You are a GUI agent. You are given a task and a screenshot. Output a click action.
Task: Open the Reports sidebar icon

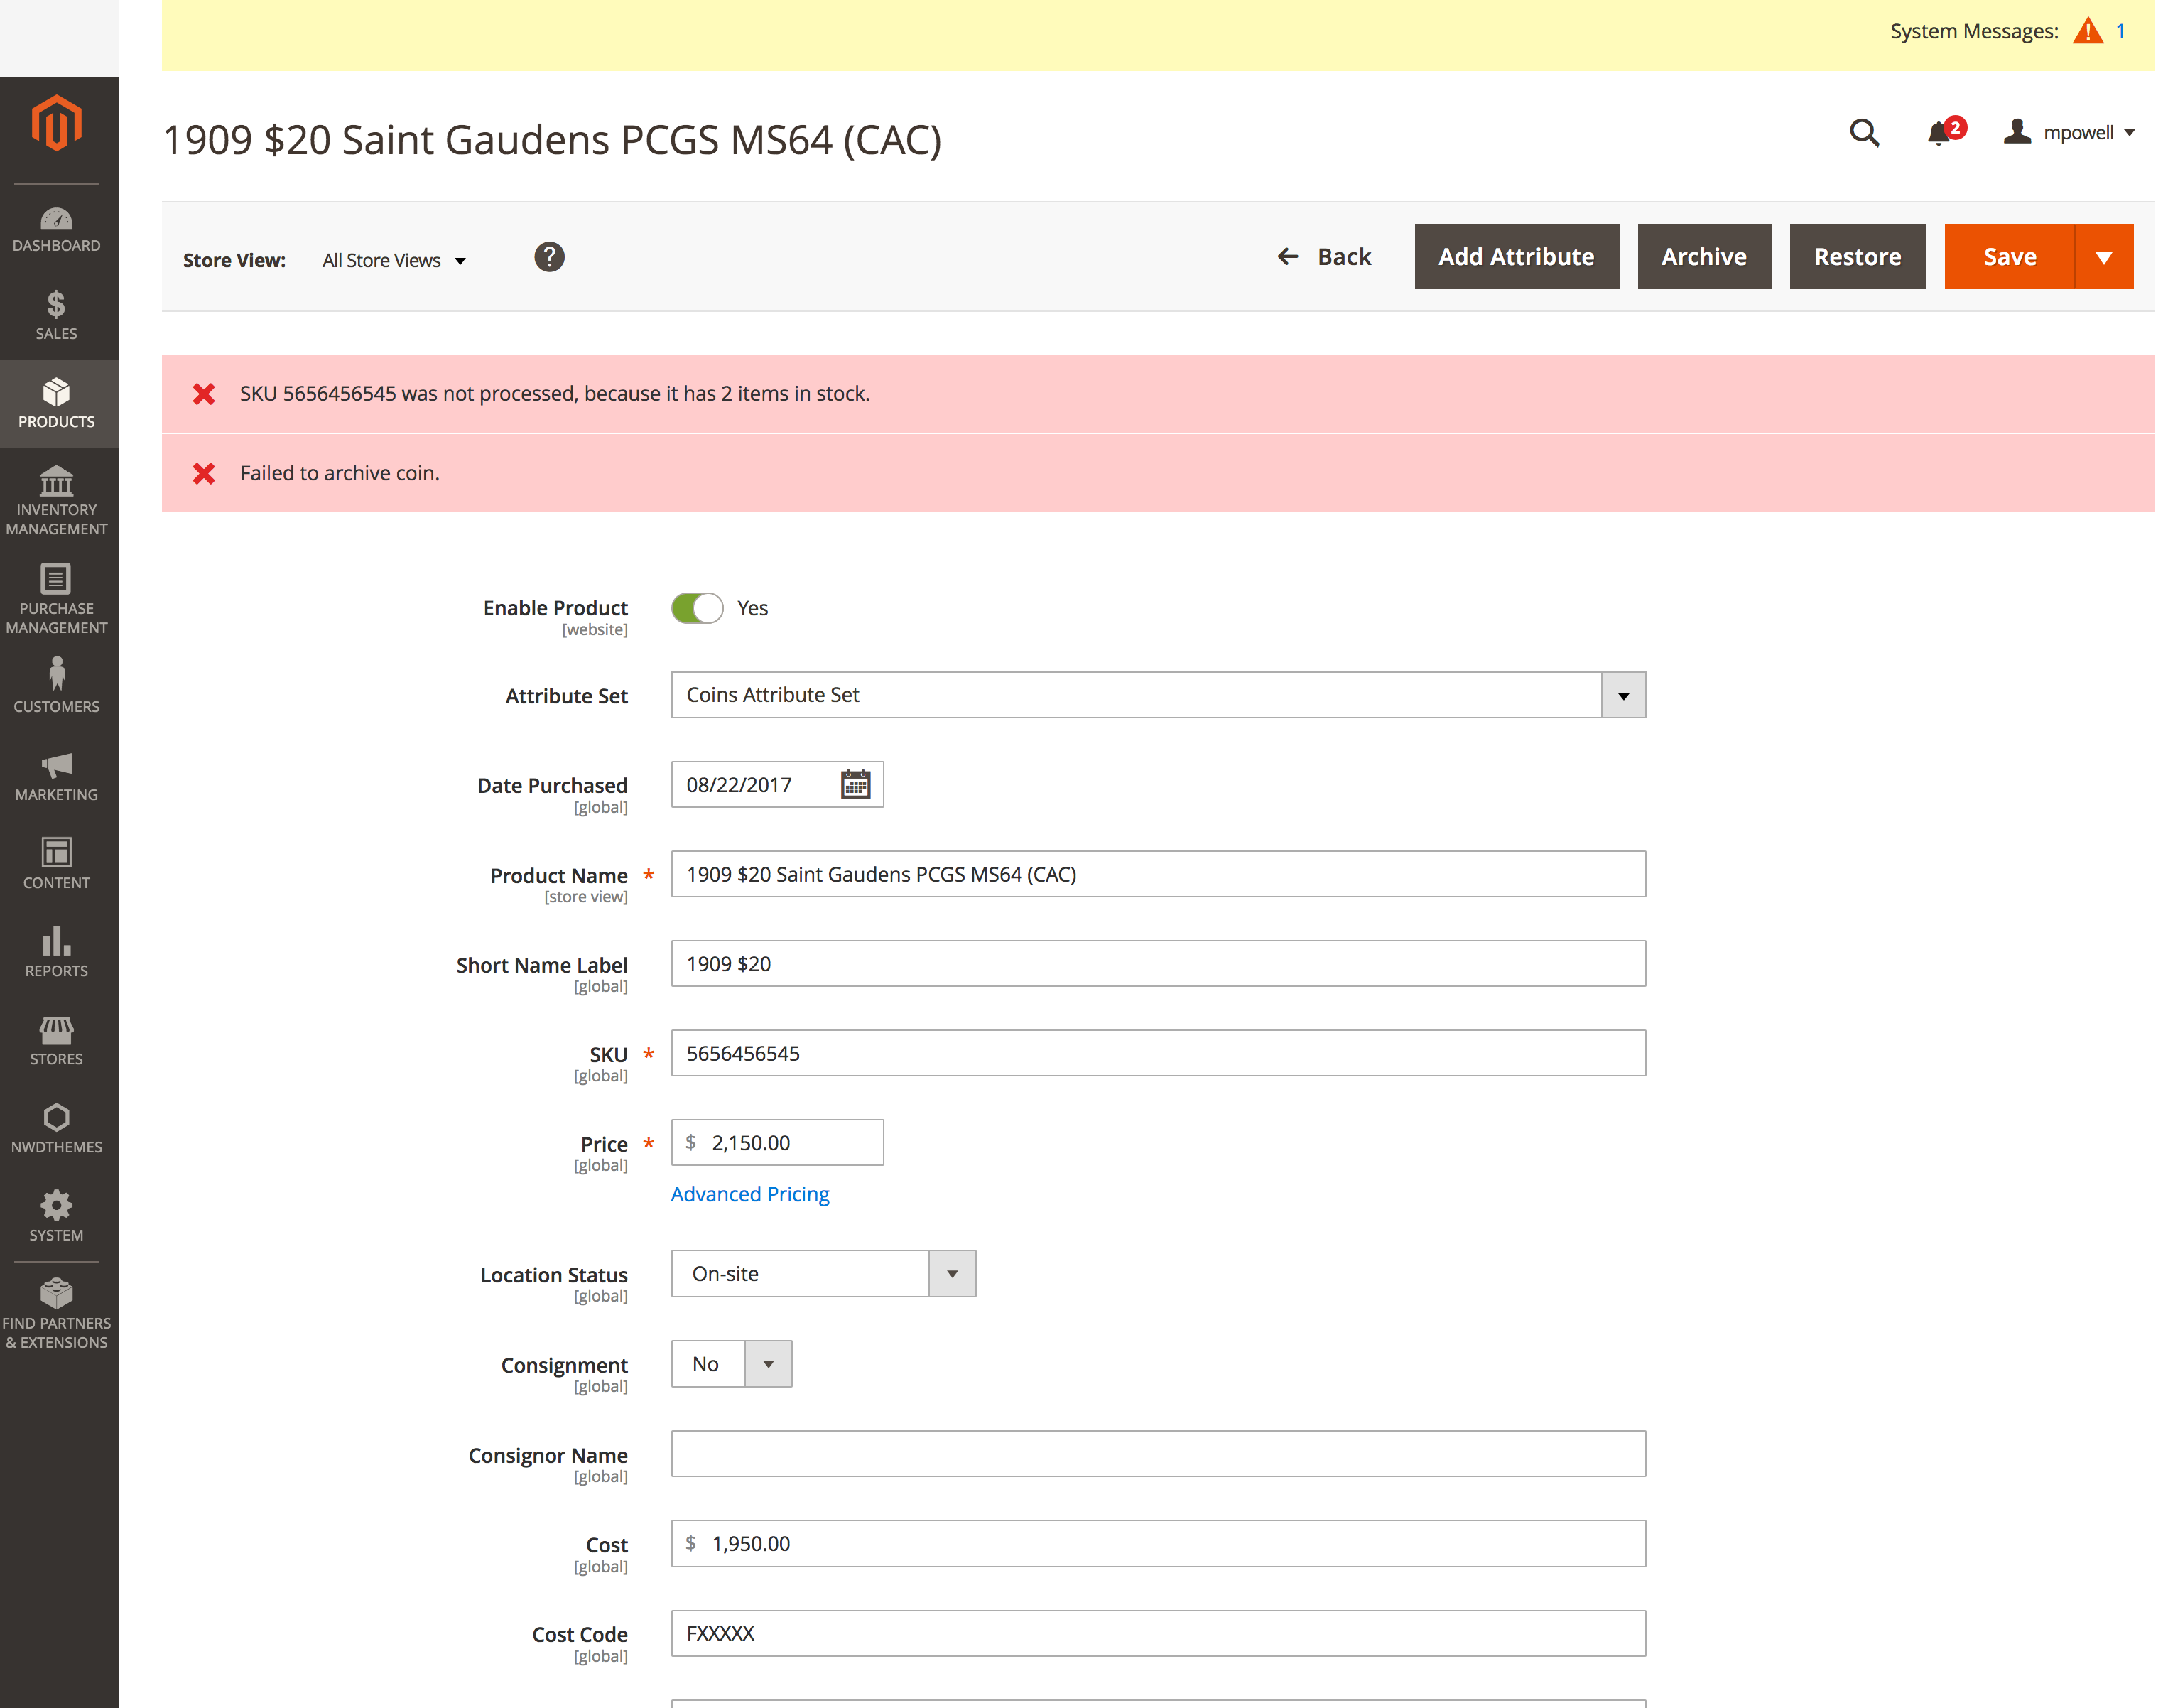[56, 953]
